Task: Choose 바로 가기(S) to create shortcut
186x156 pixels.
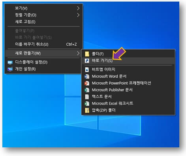Action: click(x=128, y=61)
